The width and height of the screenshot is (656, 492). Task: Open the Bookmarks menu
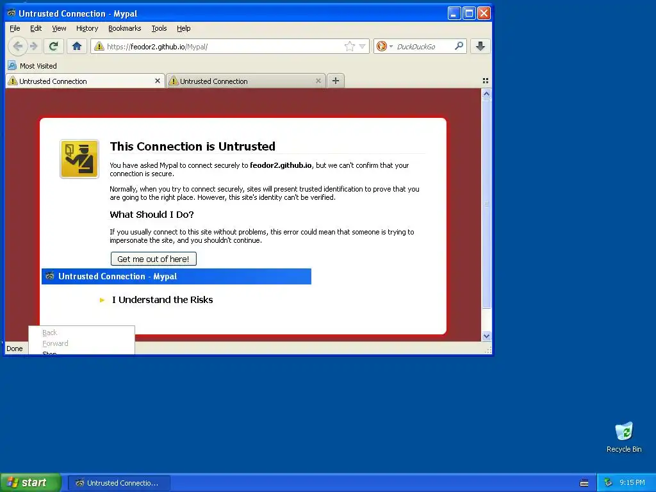point(125,28)
